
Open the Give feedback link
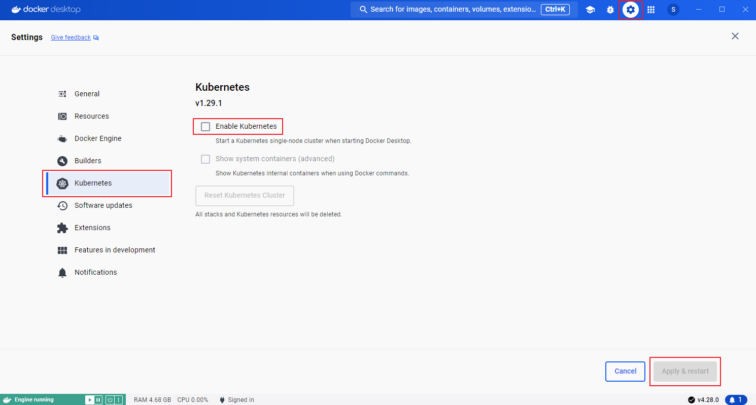(x=71, y=38)
